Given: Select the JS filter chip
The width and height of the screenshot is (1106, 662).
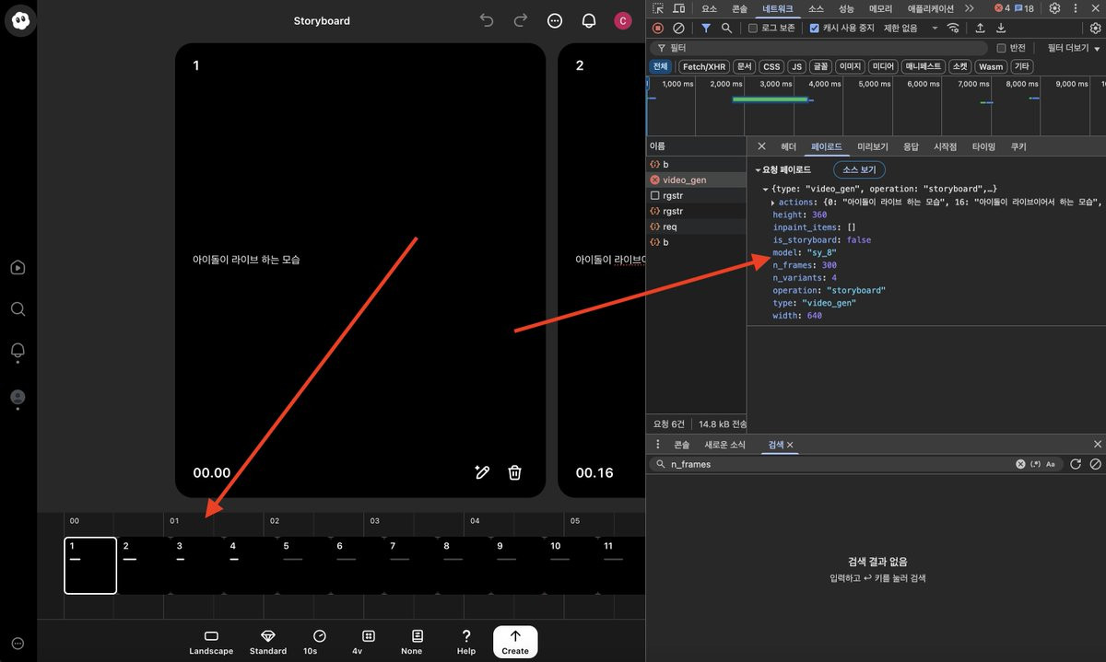Looking at the screenshot, I should click(796, 67).
